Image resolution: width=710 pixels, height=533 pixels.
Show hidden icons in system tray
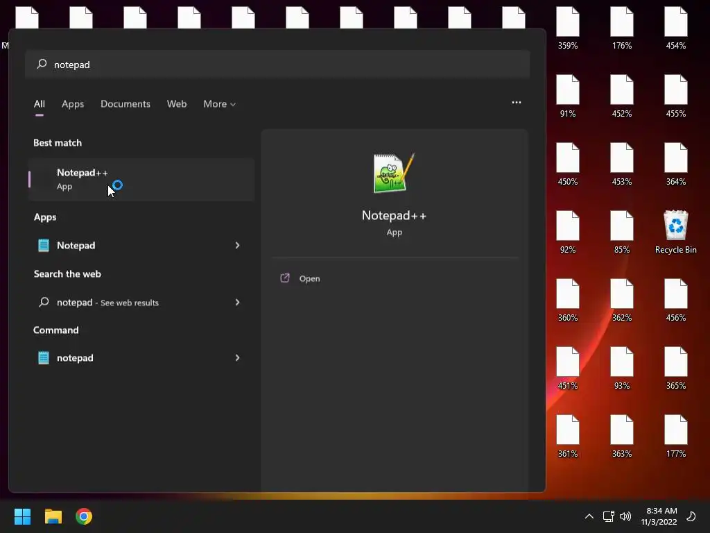[x=589, y=516]
